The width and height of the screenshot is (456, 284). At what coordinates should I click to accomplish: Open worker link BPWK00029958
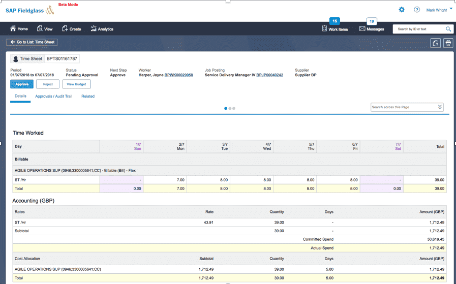click(178, 75)
